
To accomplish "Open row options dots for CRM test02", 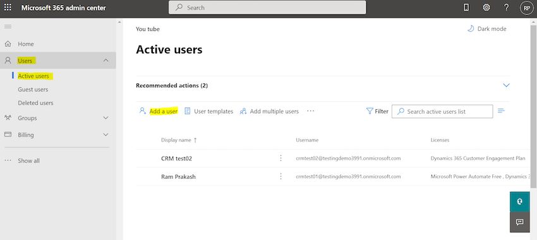I will pyautogui.click(x=281, y=158).
